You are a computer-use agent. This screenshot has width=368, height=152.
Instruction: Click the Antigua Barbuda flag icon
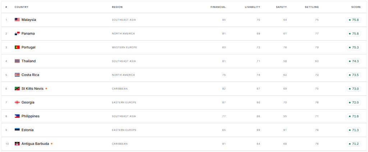pyautogui.click(x=17, y=144)
